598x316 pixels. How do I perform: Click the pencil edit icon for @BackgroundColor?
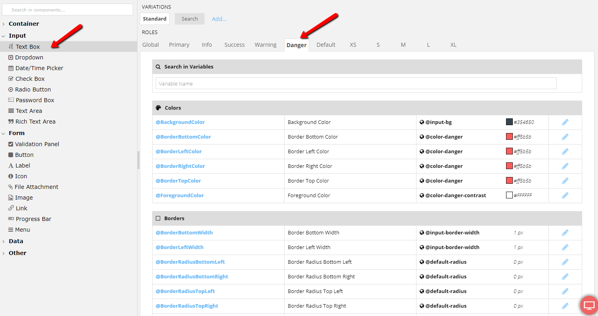565,122
